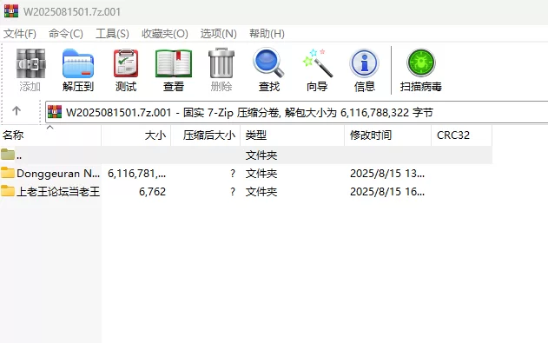This screenshot has width=548, height=343.
Task: Click the archive icon in address bar
Action: coord(55,112)
